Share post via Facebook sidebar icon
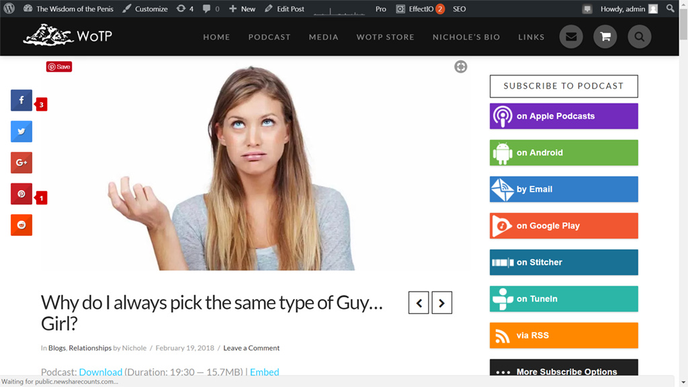The image size is (688, 387). (21, 100)
